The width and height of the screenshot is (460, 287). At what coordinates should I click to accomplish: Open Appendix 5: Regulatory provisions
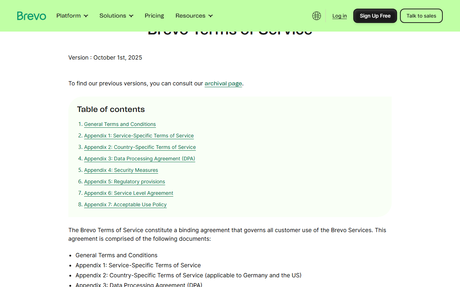point(125,182)
